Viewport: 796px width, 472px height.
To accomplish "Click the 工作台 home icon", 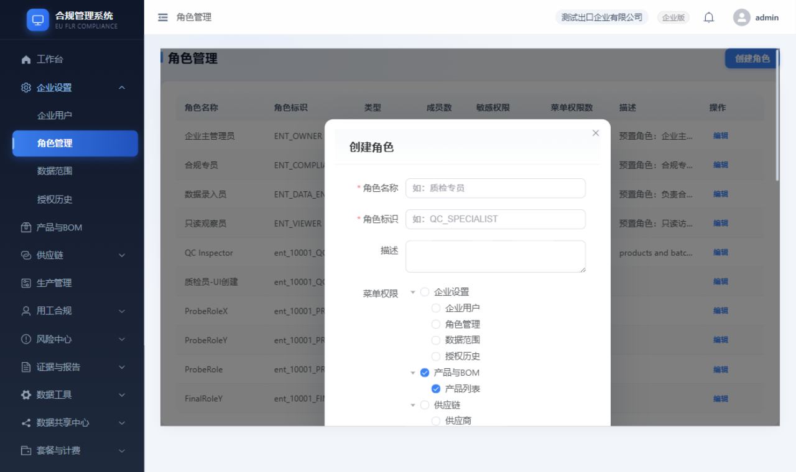I will tap(25, 60).
